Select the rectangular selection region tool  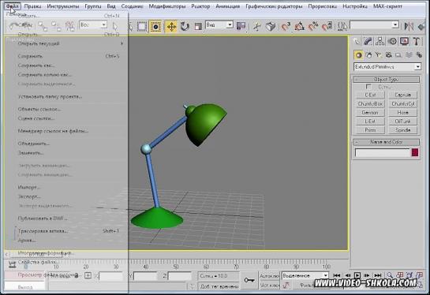(x=142, y=27)
